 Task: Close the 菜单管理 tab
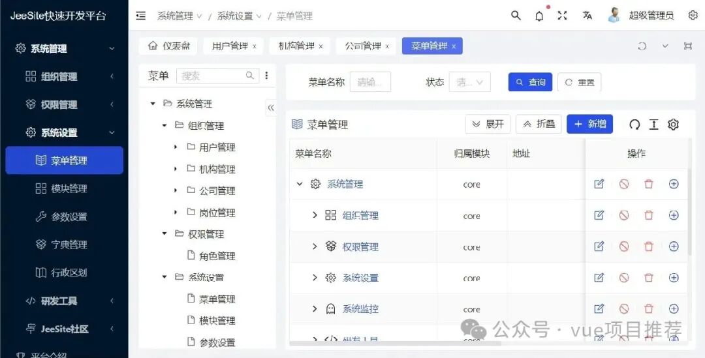454,46
